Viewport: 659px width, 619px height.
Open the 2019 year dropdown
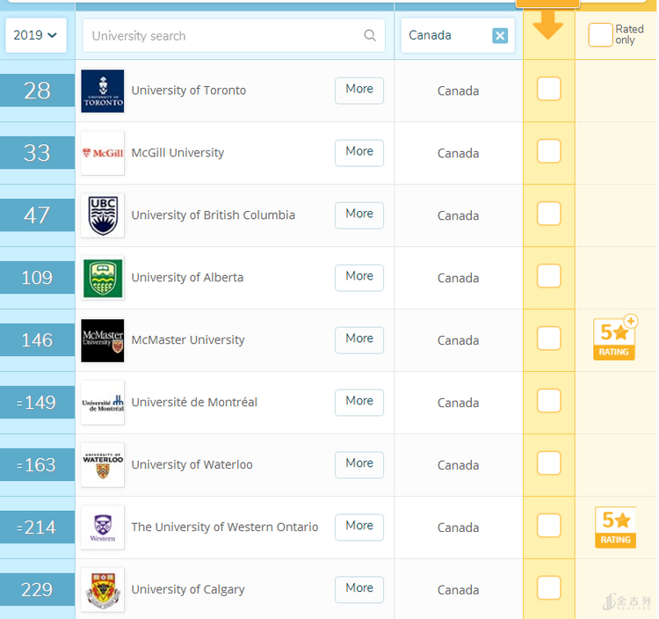point(36,35)
